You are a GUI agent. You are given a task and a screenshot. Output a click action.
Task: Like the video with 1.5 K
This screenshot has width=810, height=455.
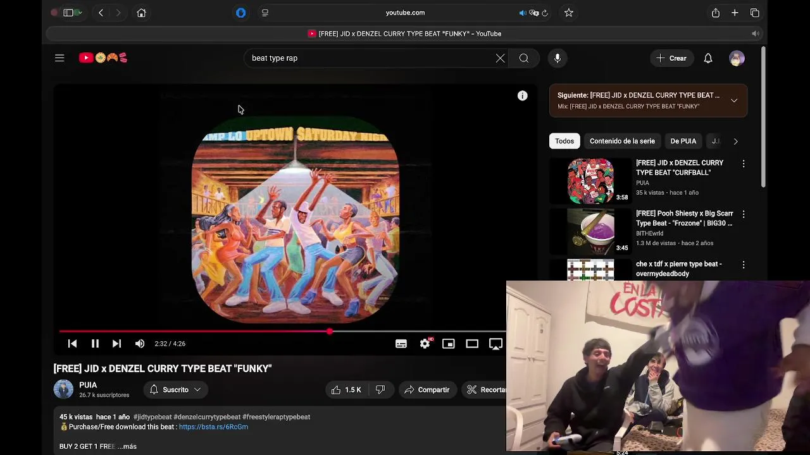click(346, 390)
